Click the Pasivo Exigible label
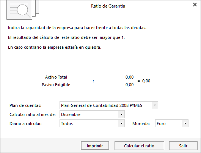The image size is (201, 153). tap(56, 85)
